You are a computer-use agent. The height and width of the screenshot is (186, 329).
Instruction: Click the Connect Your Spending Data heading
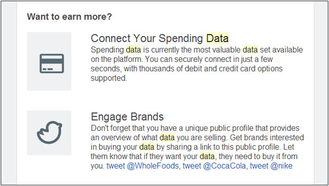point(159,38)
